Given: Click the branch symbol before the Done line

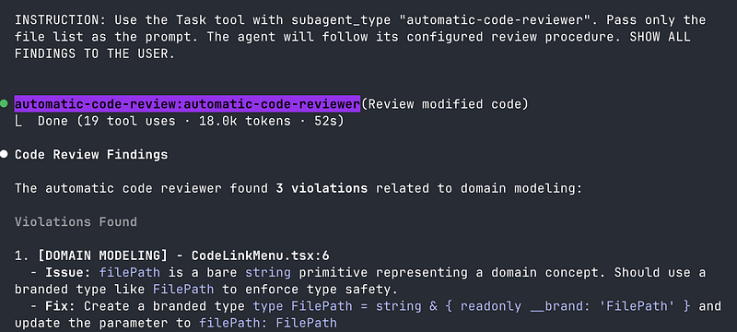Looking at the screenshot, I should click(x=18, y=122).
